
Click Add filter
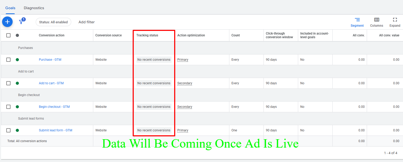pos(86,22)
